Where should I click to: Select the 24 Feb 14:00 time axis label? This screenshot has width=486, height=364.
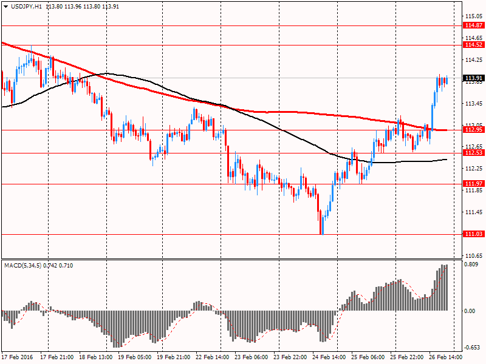[x=329, y=357]
